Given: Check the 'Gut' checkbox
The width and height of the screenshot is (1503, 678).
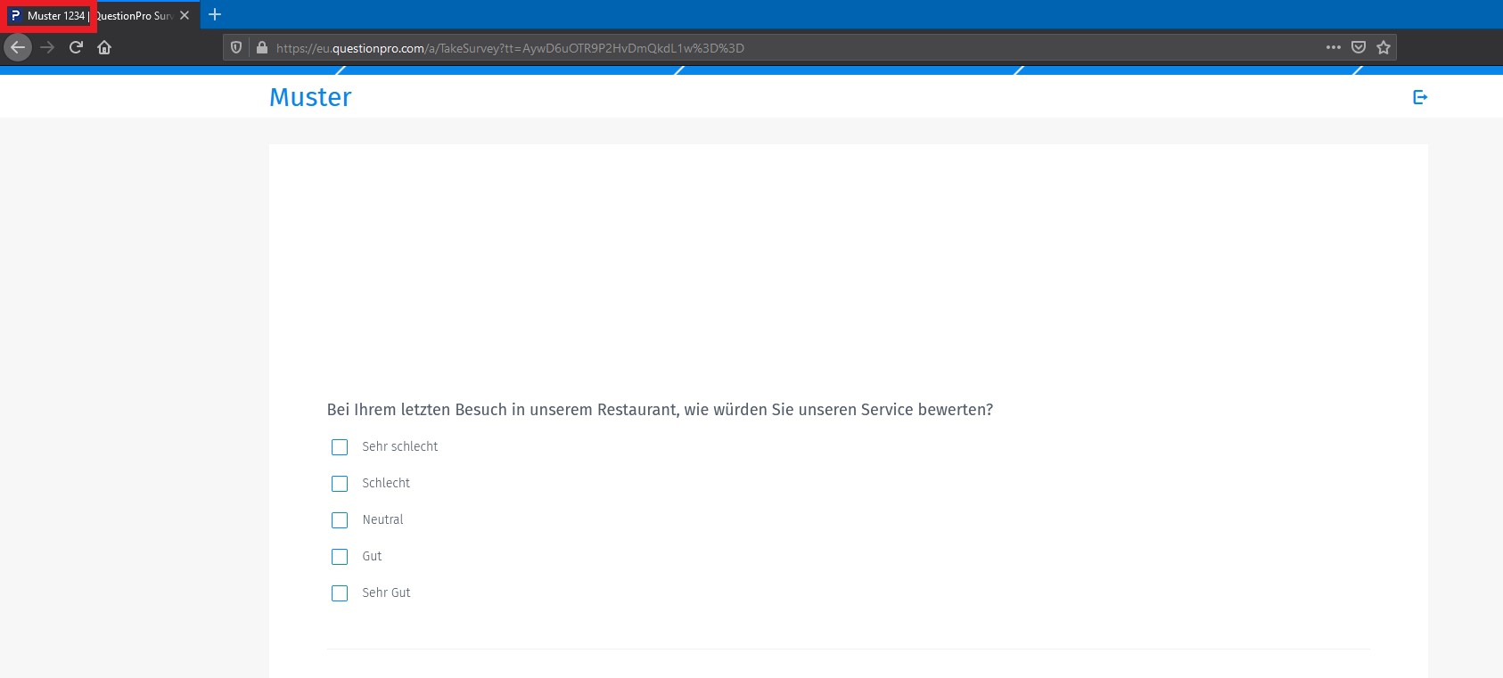Looking at the screenshot, I should [x=340, y=557].
